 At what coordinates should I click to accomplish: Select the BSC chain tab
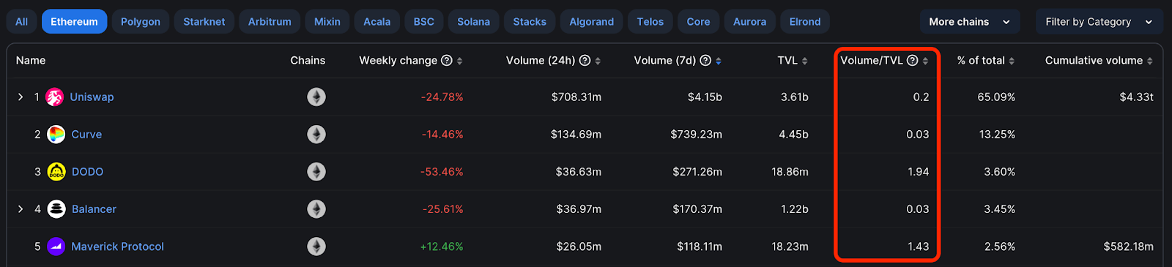(424, 22)
